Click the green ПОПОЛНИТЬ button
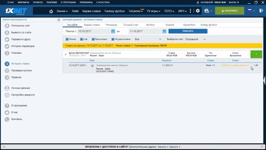Image resolution: width=266 pixels, height=150 pixels. [x=229, y=11]
